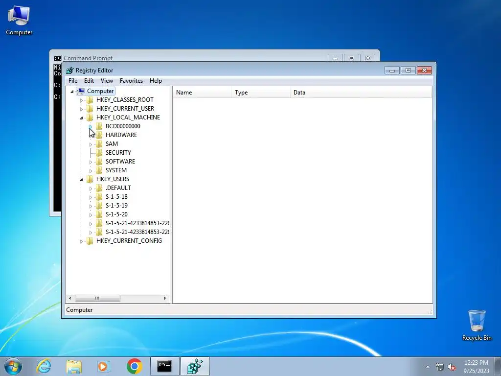Image resolution: width=501 pixels, height=376 pixels.
Task: Click the Command Prompt title bar icon
Action: 58,58
